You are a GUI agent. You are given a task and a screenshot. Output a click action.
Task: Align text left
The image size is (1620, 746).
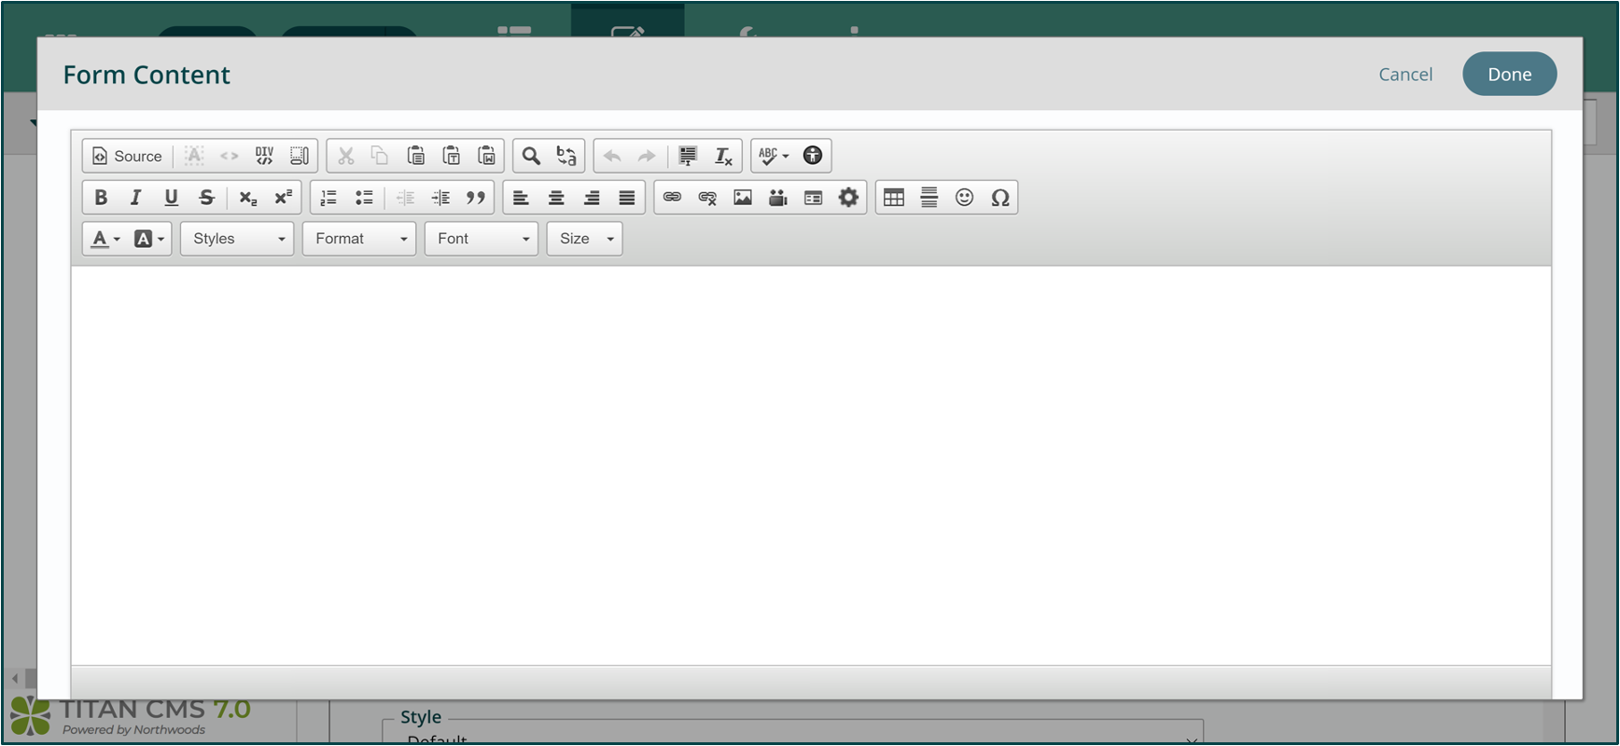521,198
